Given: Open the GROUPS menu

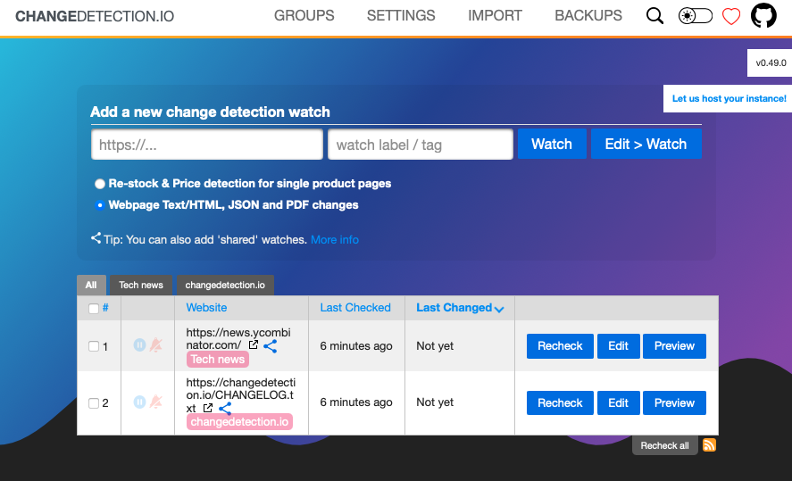Looking at the screenshot, I should point(304,16).
